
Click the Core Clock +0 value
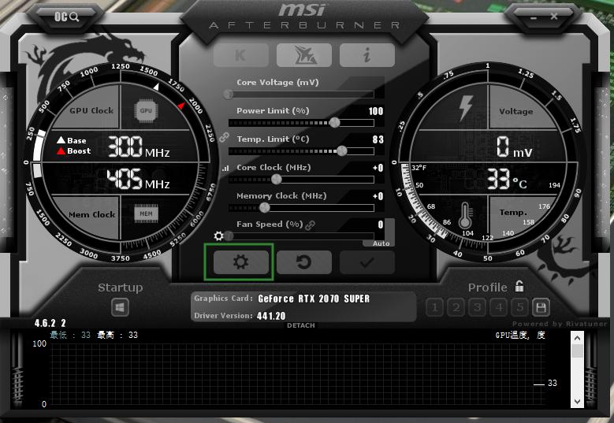pos(378,169)
